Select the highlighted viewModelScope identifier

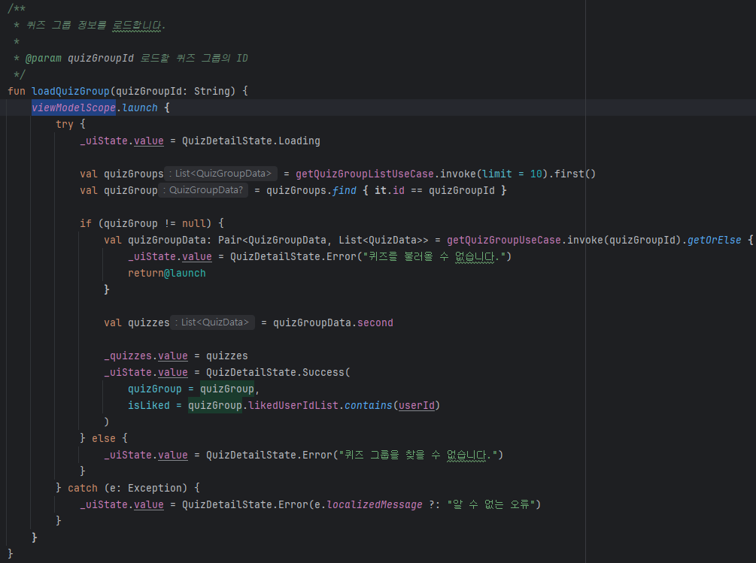(x=73, y=107)
